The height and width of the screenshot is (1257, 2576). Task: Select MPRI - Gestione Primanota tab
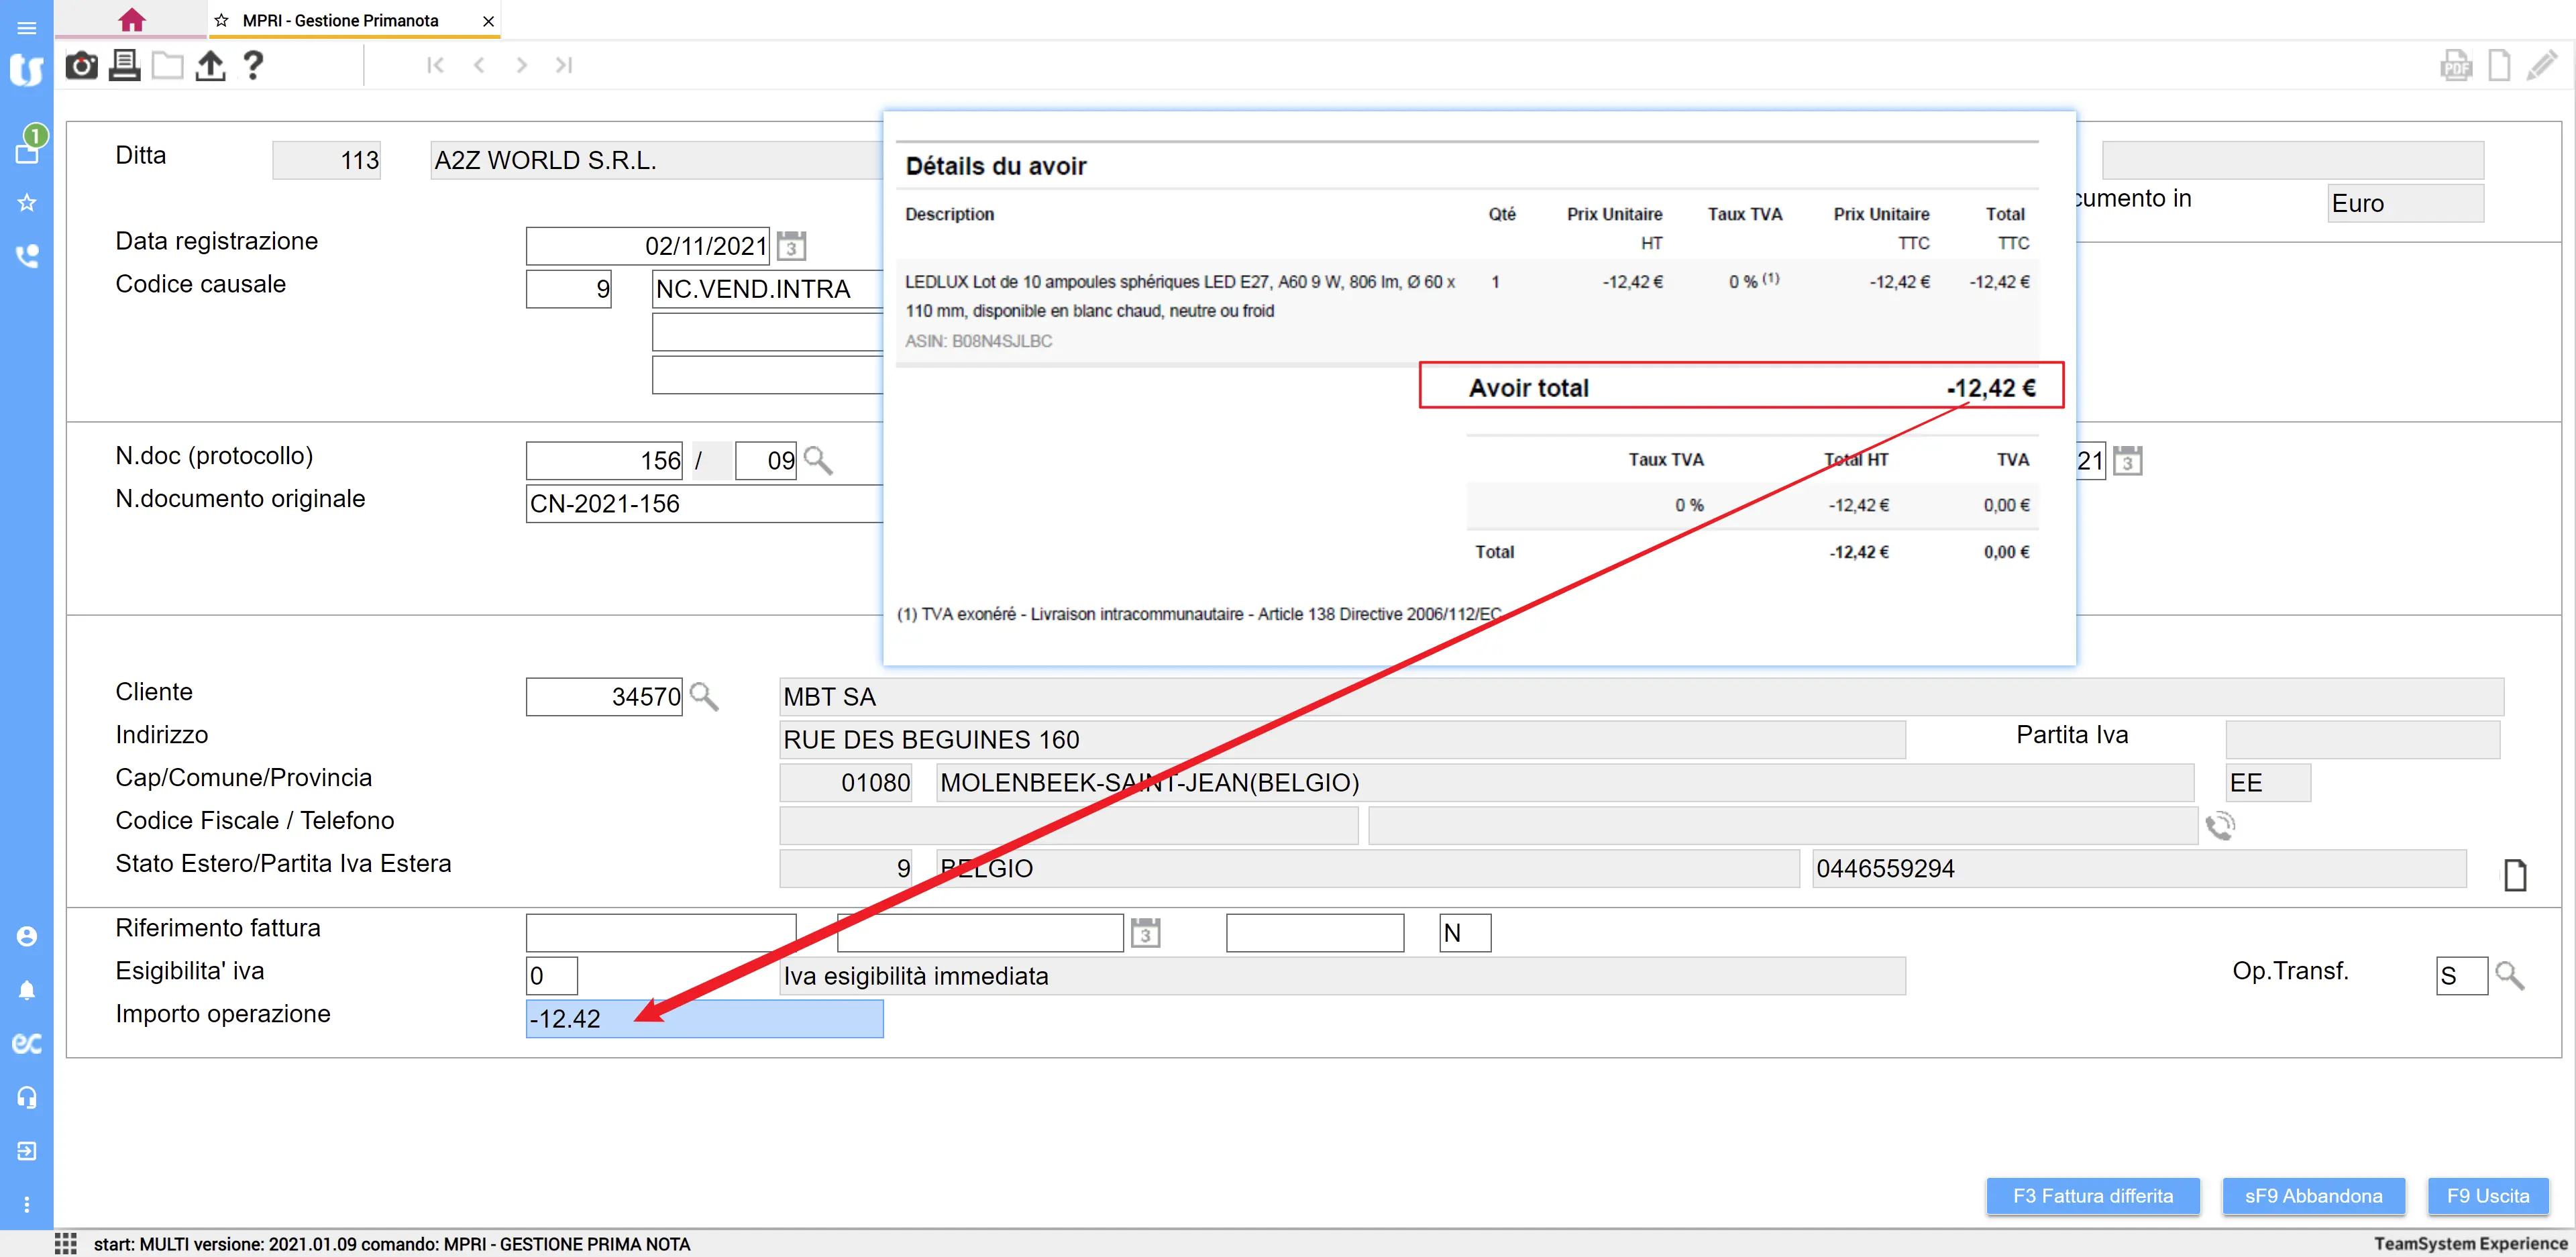tap(340, 20)
